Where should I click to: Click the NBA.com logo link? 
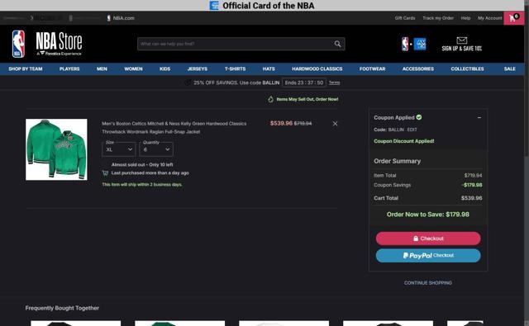121,18
